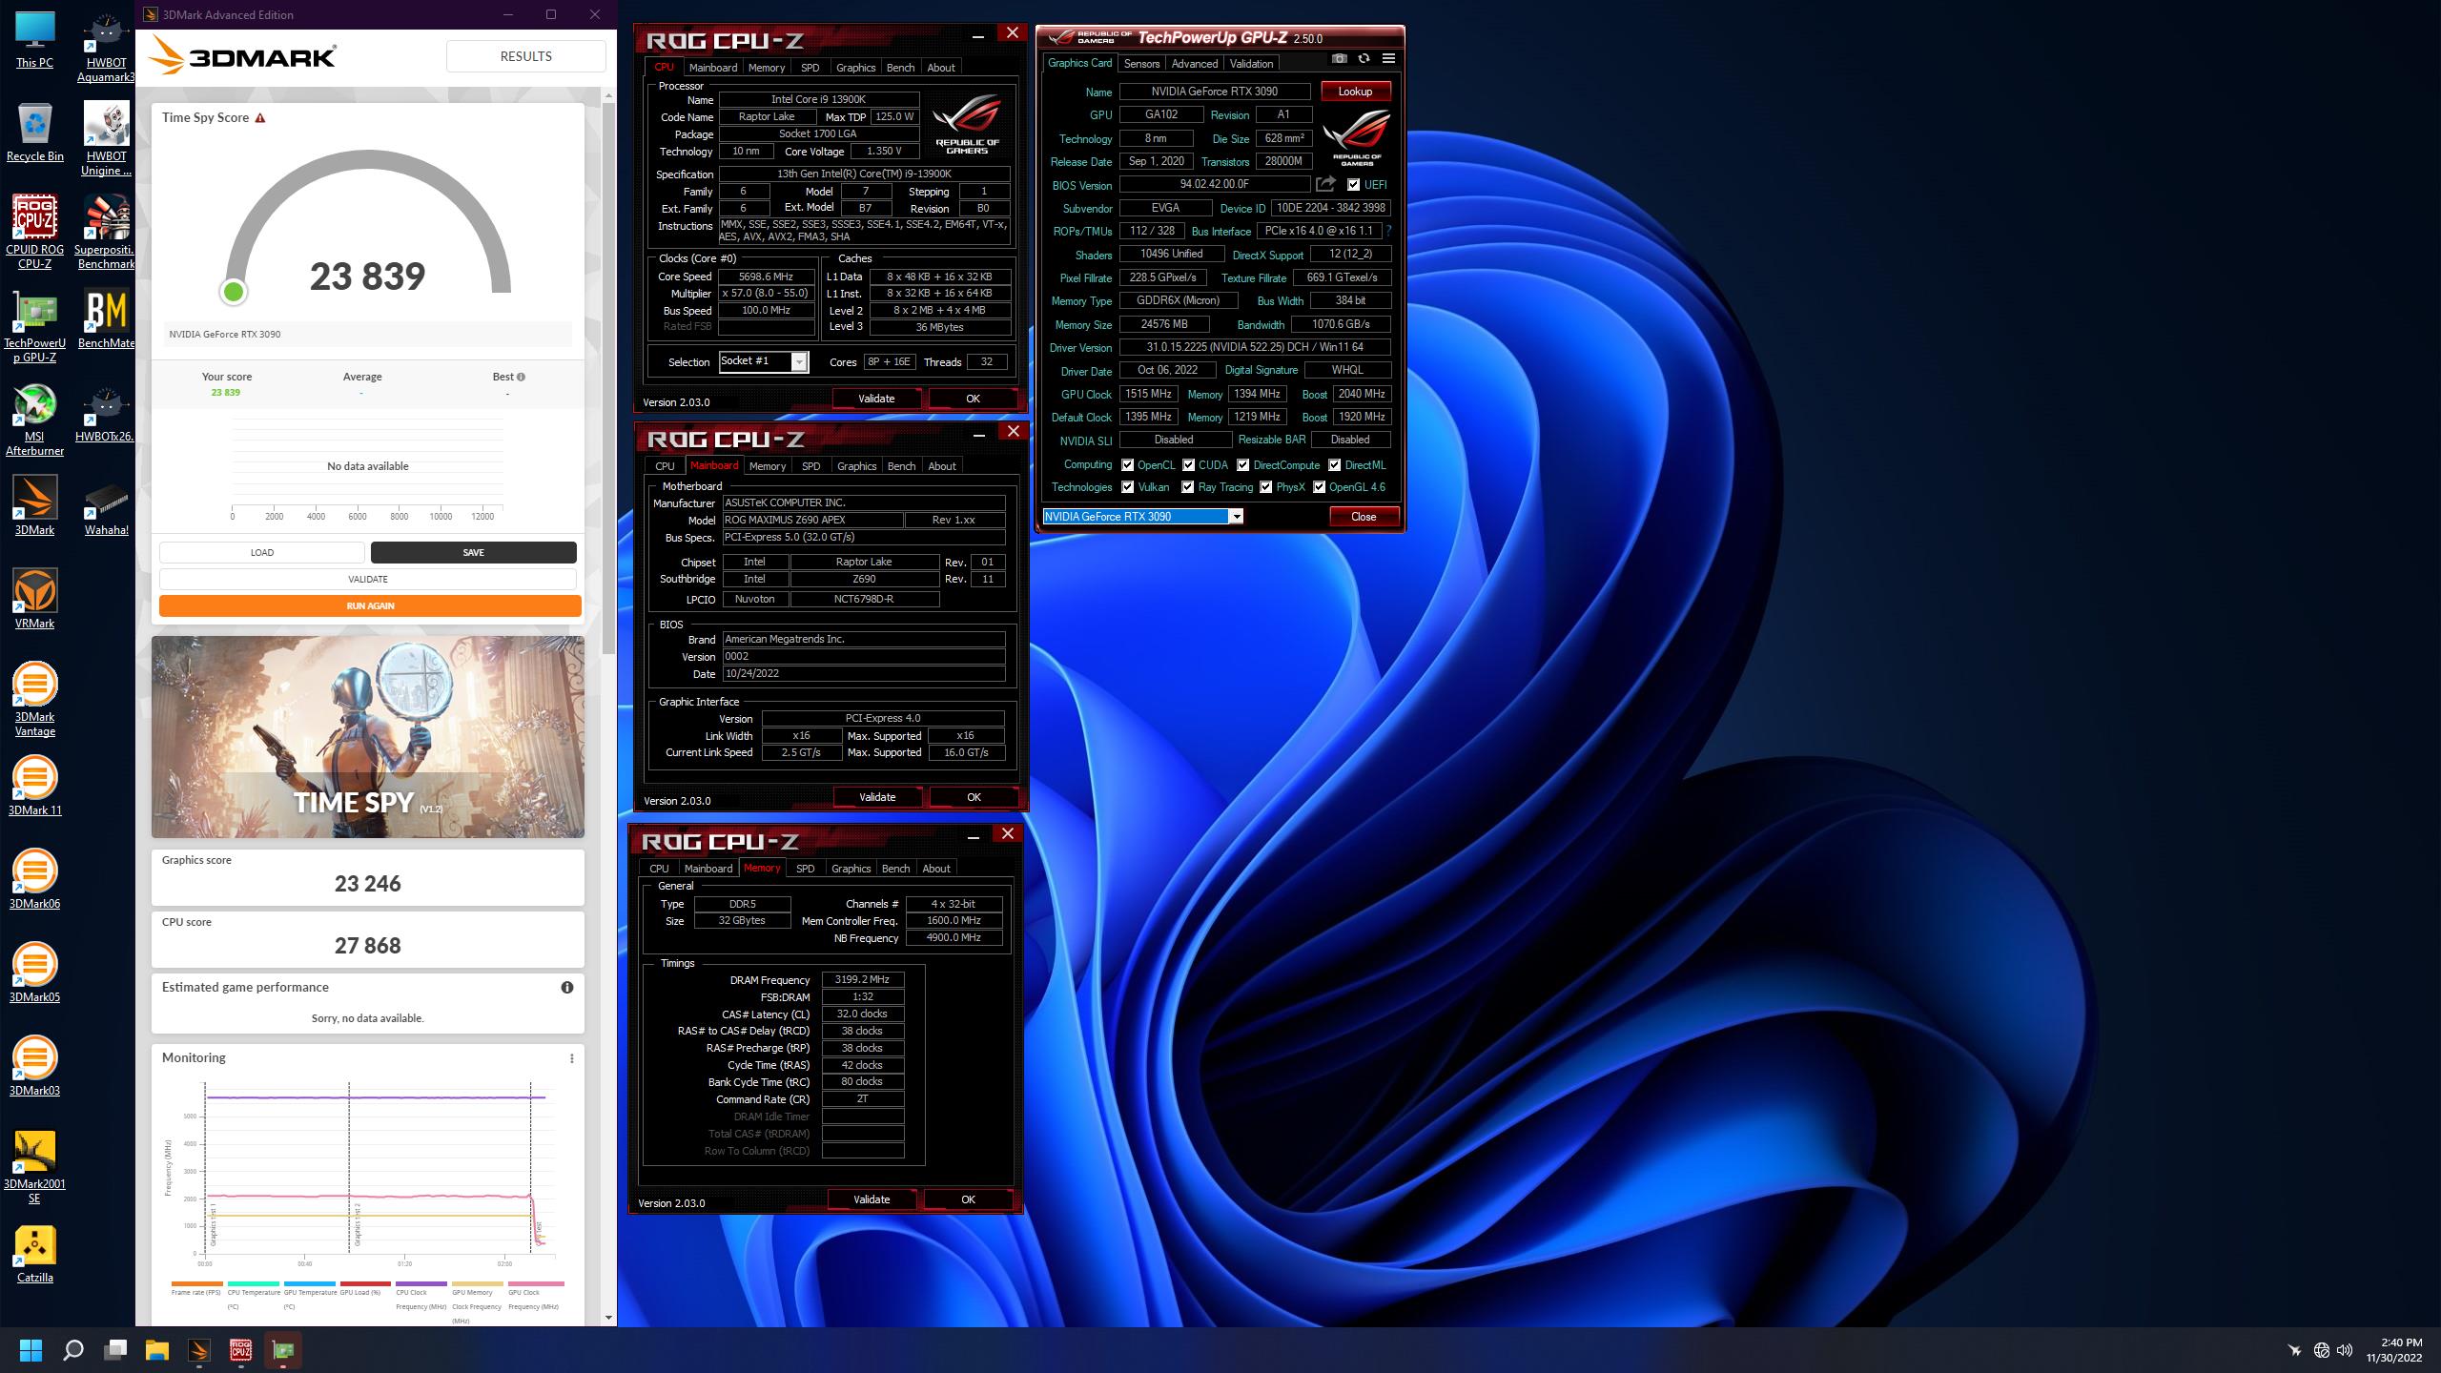Toggle the OpenCL checkbox
The width and height of the screenshot is (2441, 1373).
click(x=1128, y=465)
